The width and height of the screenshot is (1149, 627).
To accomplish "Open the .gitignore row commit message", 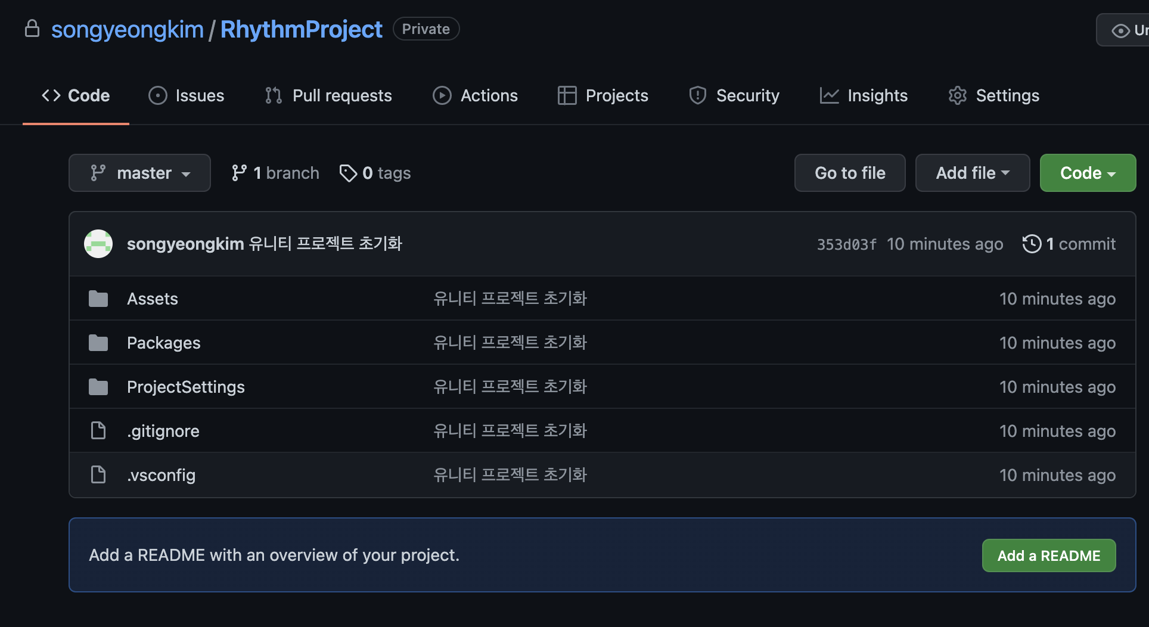I will click(510, 431).
